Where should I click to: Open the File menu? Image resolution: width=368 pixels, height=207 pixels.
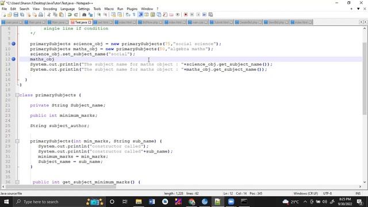click(x=4, y=9)
